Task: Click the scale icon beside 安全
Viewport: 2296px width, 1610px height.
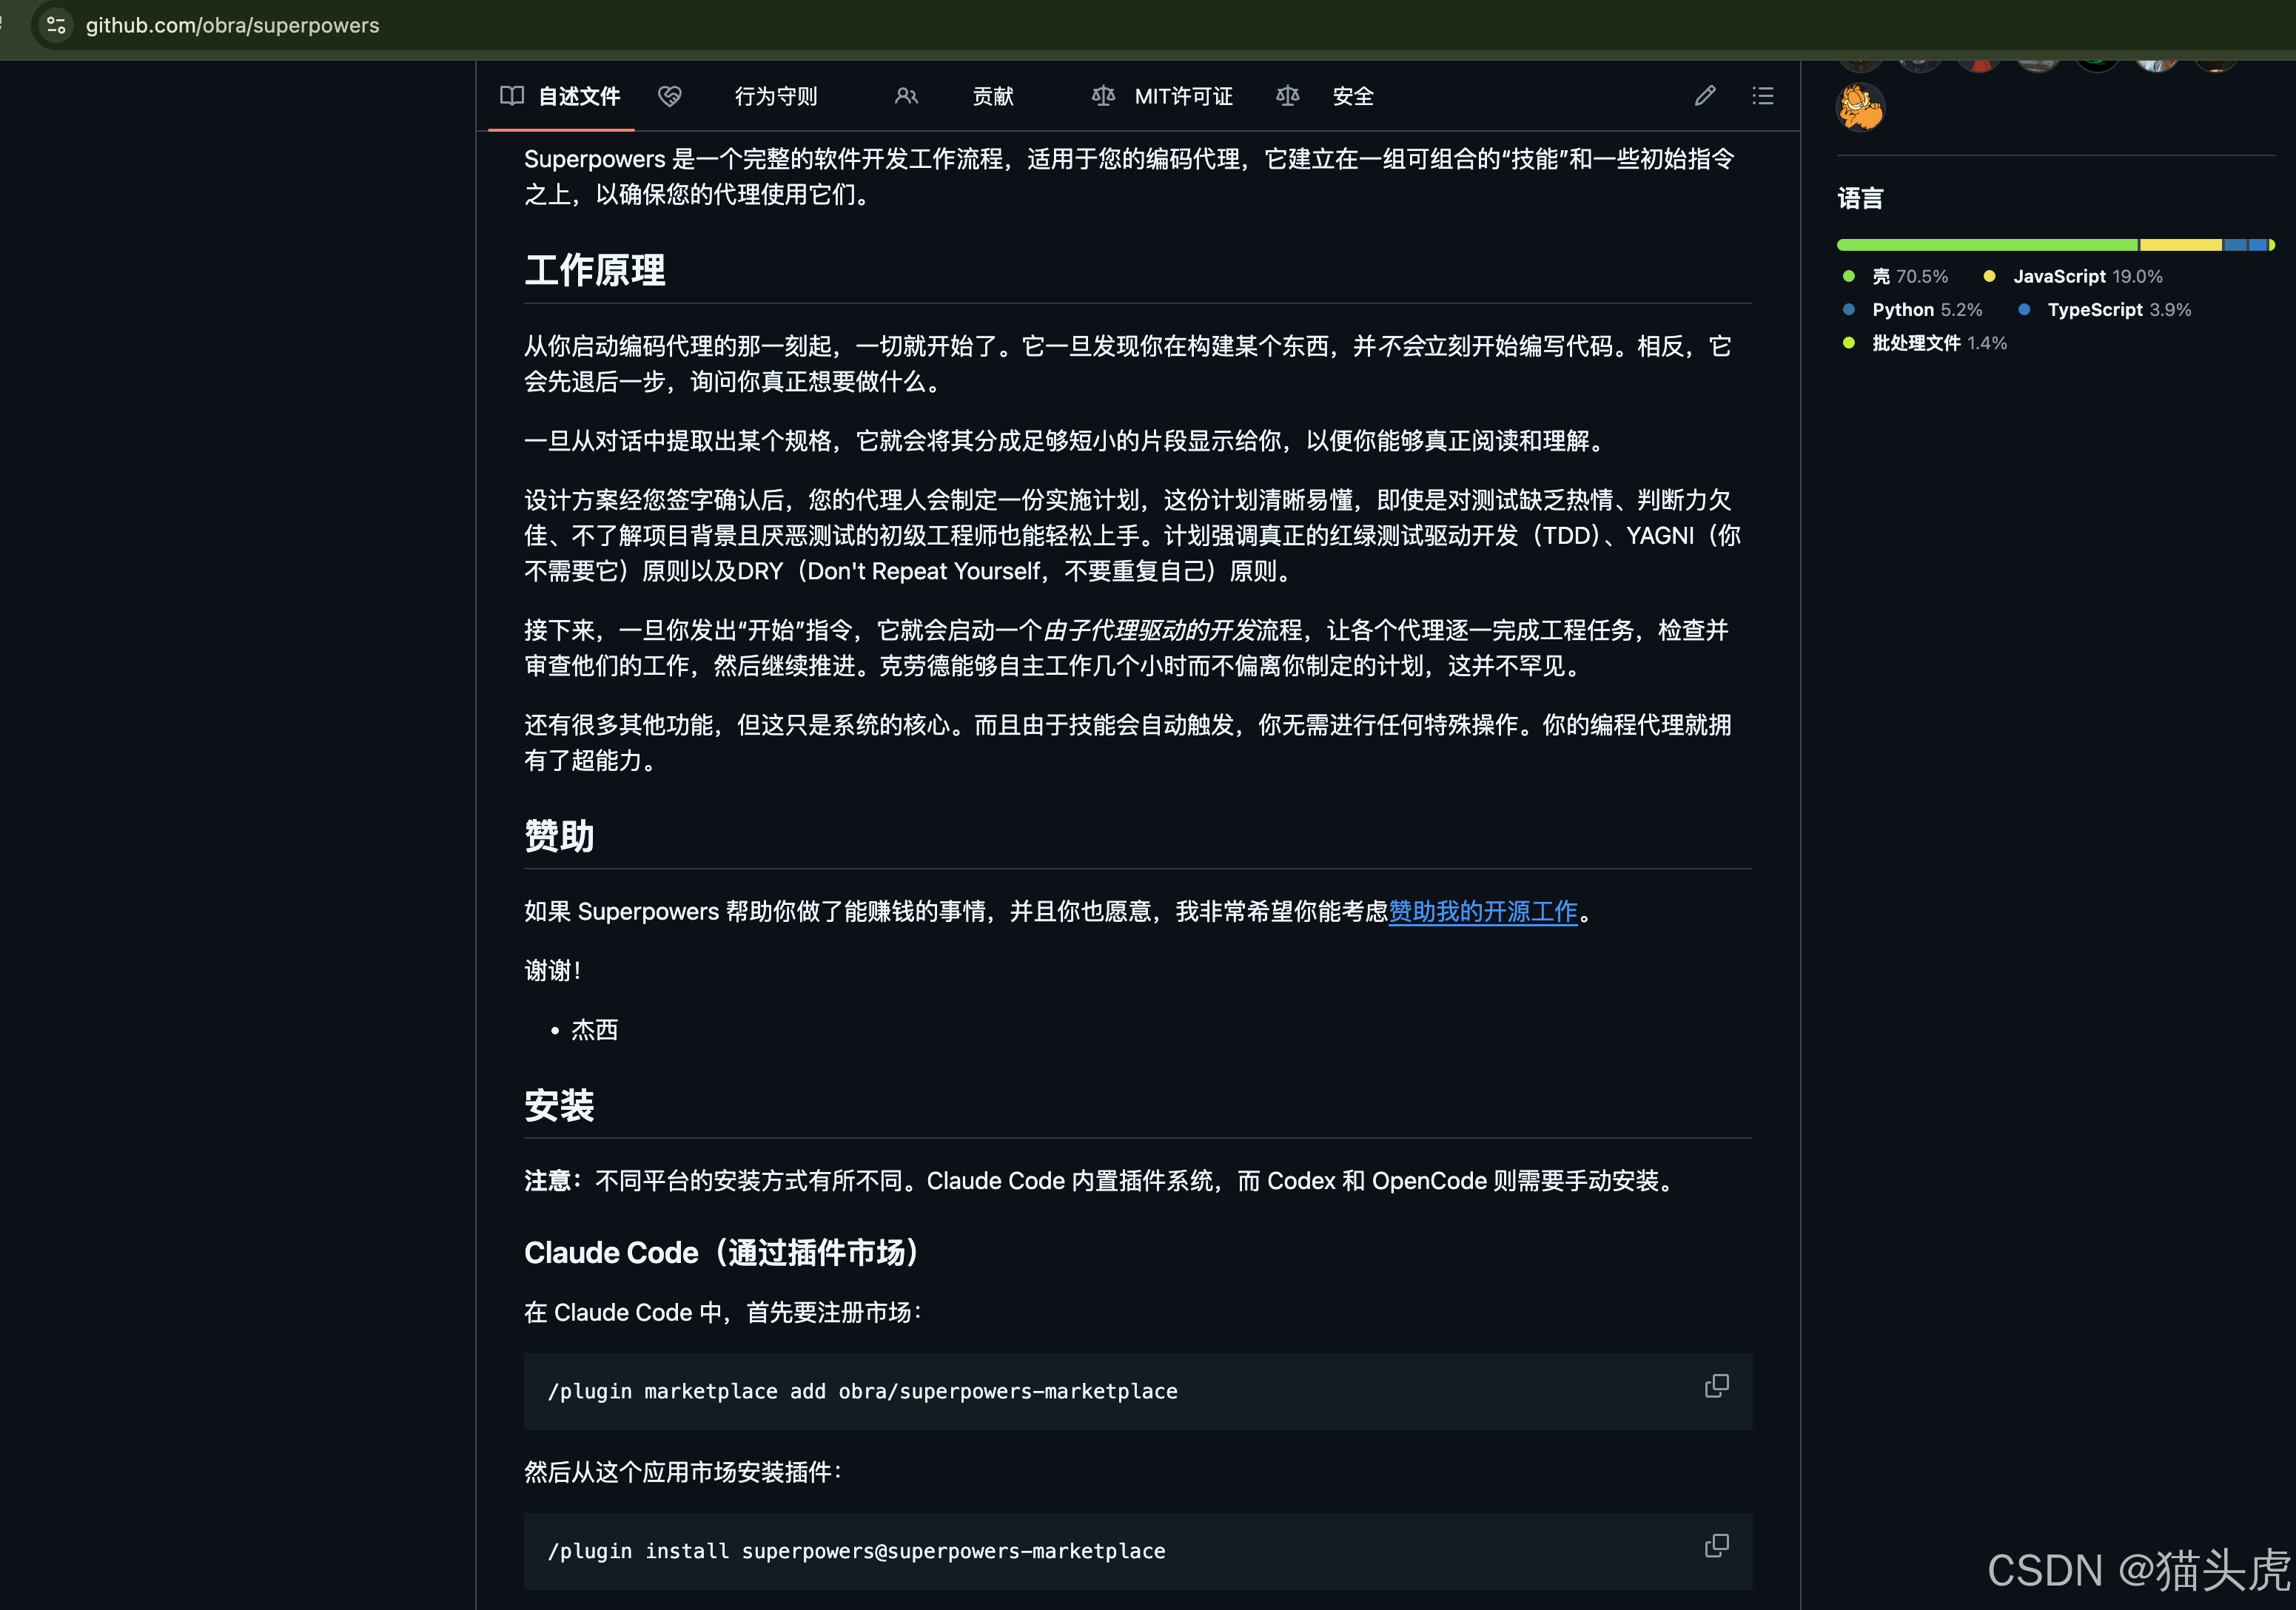Action: [x=1287, y=96]
